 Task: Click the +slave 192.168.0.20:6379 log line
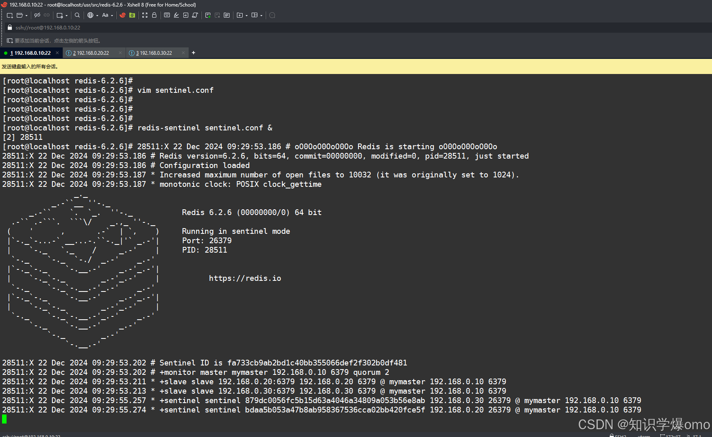tap(255, 381)
